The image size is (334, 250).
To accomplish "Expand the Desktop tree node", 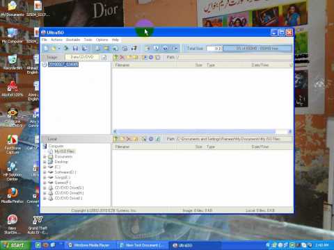I will point(45,162).
